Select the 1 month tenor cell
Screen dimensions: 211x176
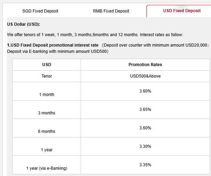pyautogui.click(x=47, y=95)
